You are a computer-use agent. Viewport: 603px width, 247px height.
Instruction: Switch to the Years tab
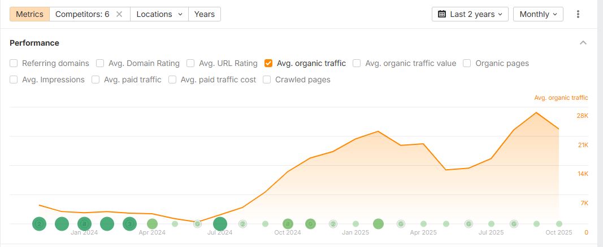204,14
